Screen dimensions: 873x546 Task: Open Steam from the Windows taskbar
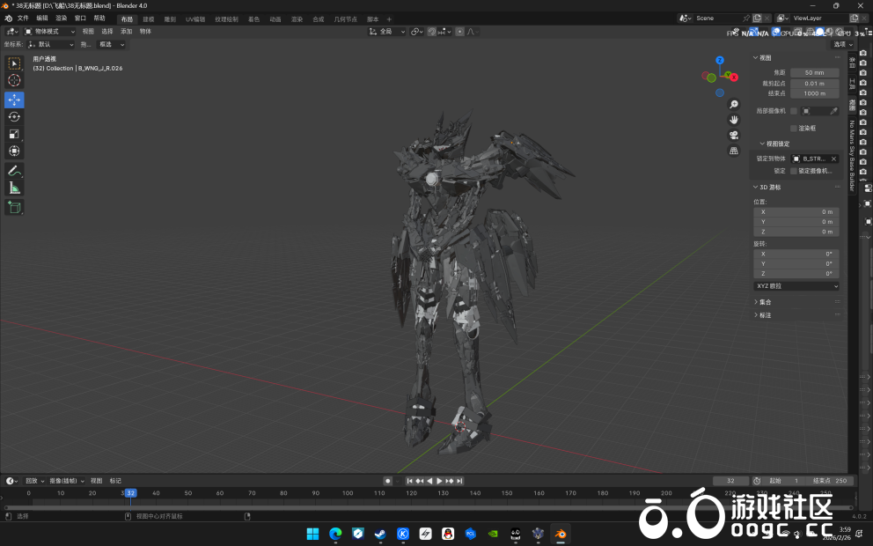[x=380, y=534]
